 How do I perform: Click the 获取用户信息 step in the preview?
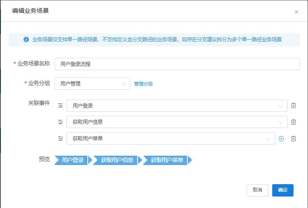click(117, 160)
